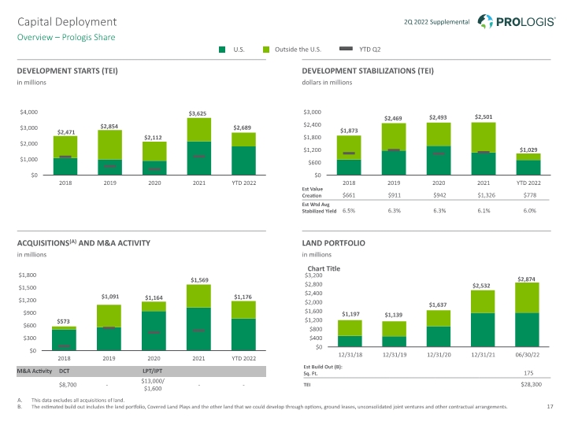567x425 pixels.
Task: Click the 'LAND PORTFOLIO' heading
Action: tap(333, 243)
